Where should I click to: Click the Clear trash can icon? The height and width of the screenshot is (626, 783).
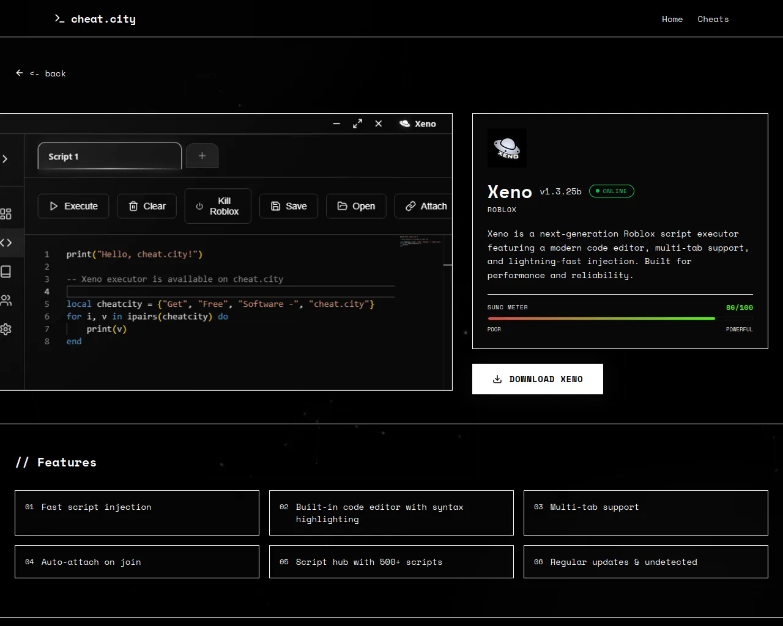tap(133, 206)
